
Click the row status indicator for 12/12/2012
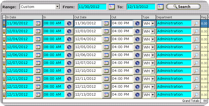pyautogui.click(x=4, y=87)
